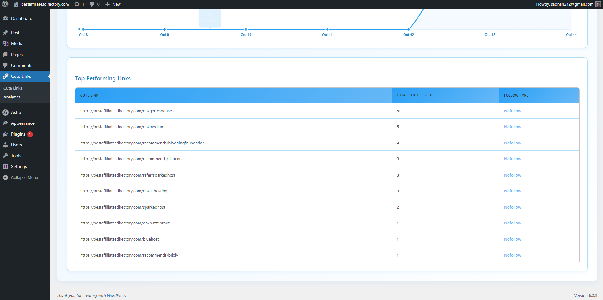
Task: Click the Nofollow link for getresponse row
Action: pyautogui.click(x=512, y=111)
